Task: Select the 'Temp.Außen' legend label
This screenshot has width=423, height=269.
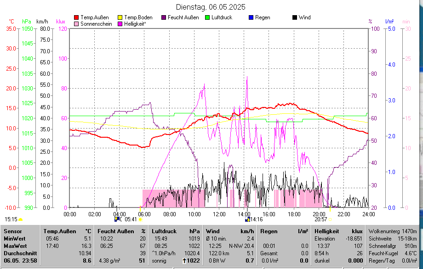Action: [x=95, y=17]
